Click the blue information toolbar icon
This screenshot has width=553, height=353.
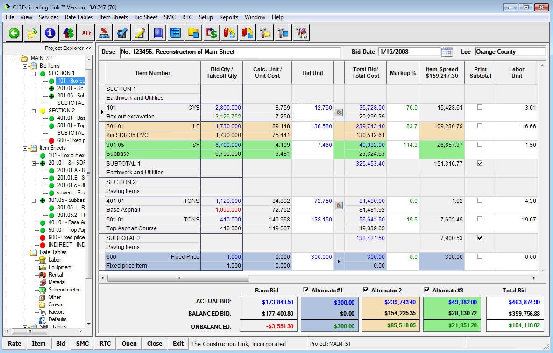50,33
